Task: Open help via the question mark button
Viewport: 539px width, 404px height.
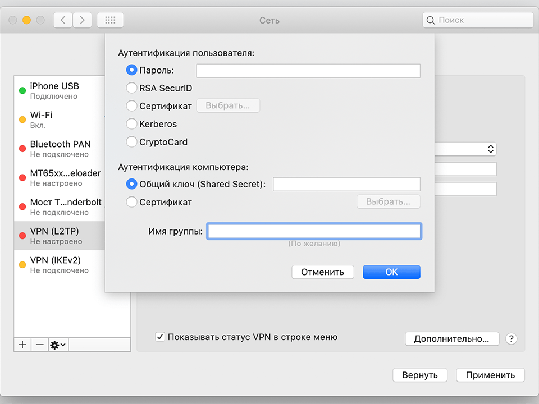Action: click(511, 339)
